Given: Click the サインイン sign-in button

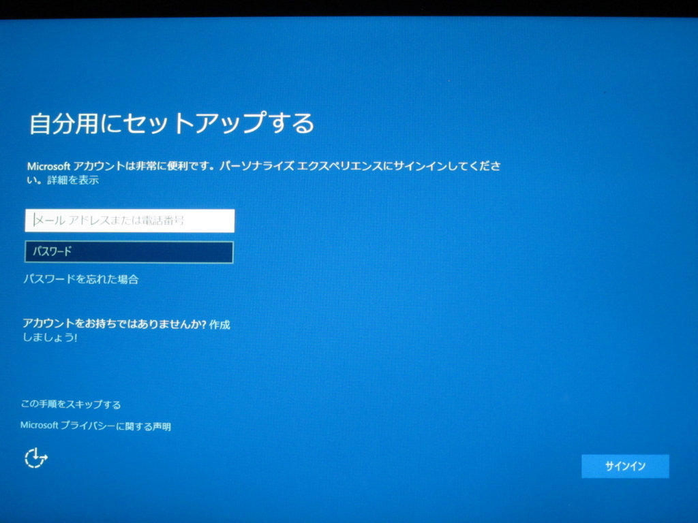Looking at the screenshot, I should (625, 466).
